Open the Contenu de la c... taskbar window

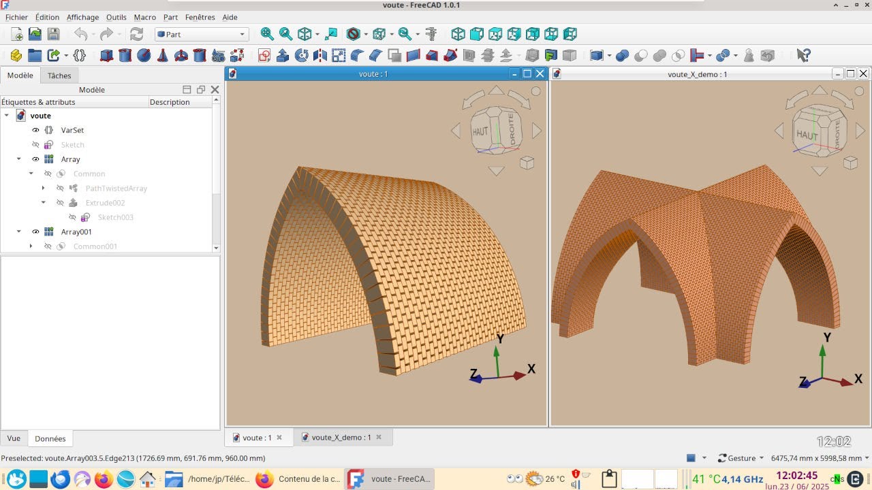click(x=298, y=479)
